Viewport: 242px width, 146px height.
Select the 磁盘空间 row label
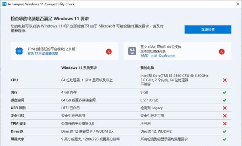(x=17, y=100)
